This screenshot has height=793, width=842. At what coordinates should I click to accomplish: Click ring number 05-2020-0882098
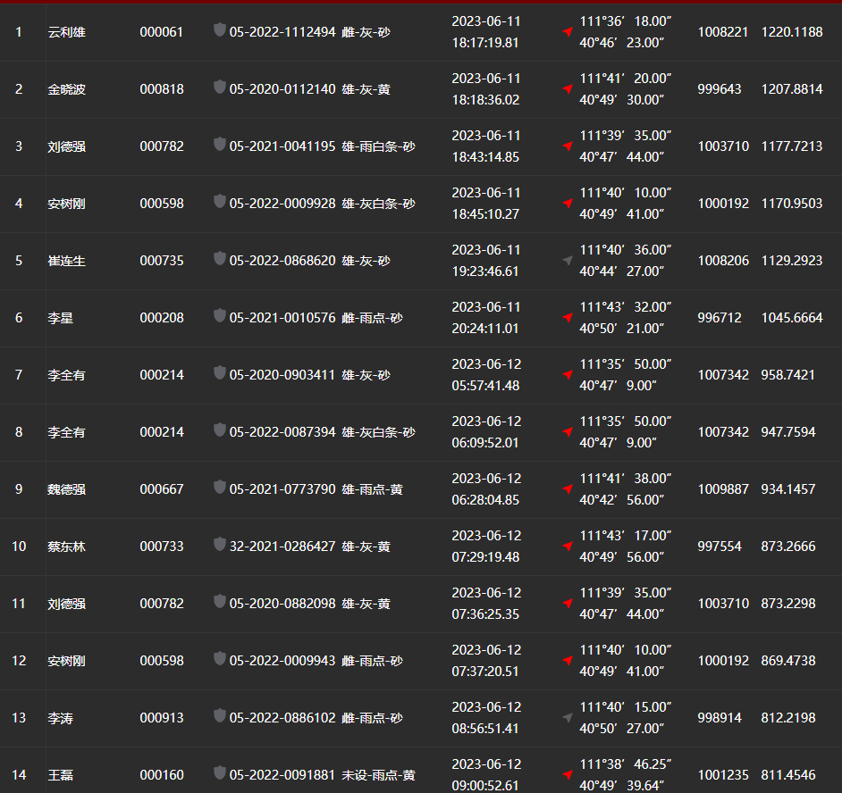pos(282,604)
